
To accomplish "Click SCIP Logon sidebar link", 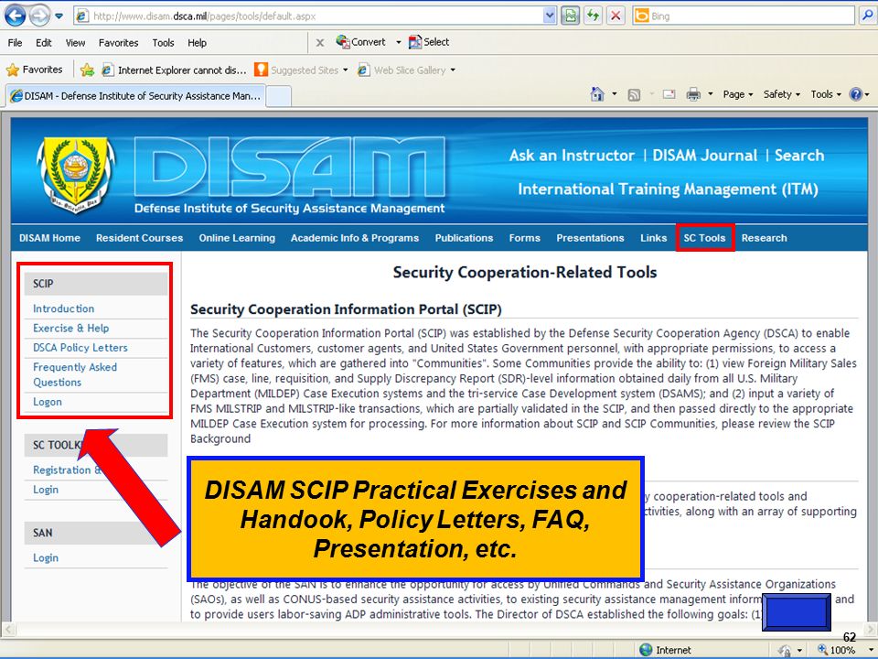I will pyautogui.click(x=47, y=401).
